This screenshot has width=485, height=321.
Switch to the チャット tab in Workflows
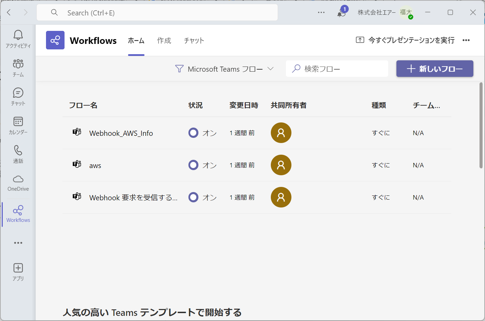194,40
